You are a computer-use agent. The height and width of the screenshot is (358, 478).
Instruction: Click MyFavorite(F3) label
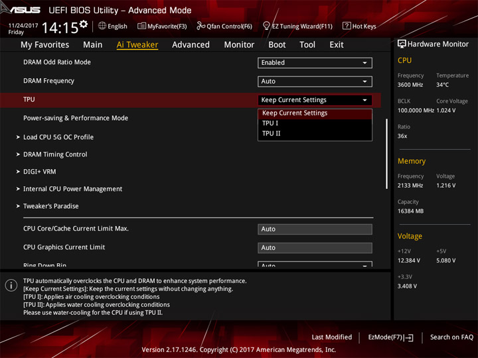[167, 27]
